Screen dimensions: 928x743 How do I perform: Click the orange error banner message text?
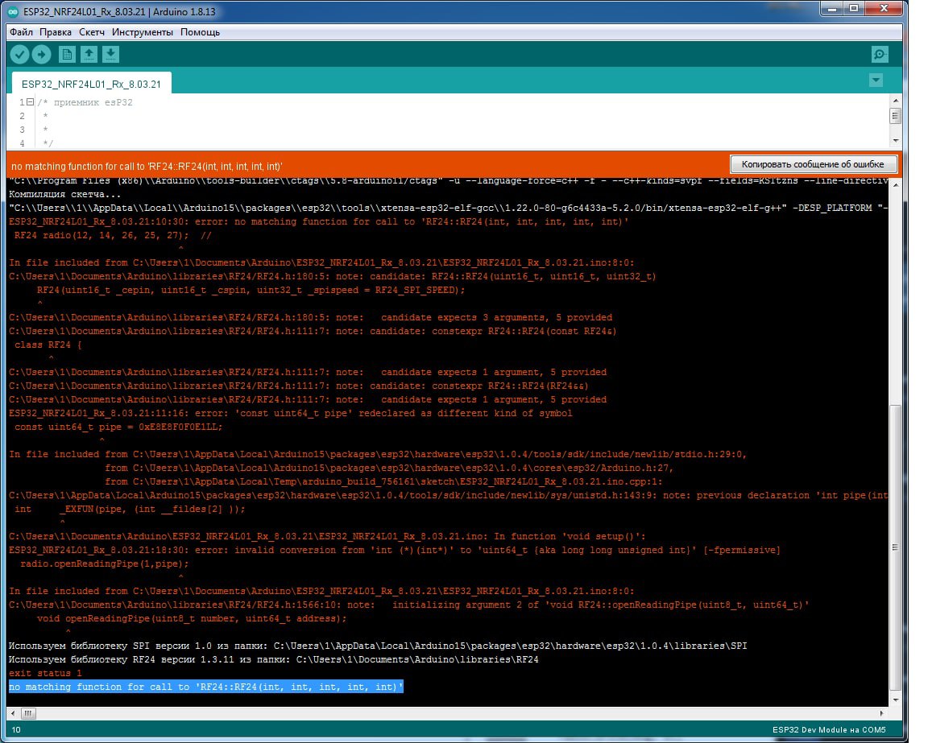coord(147,166)
